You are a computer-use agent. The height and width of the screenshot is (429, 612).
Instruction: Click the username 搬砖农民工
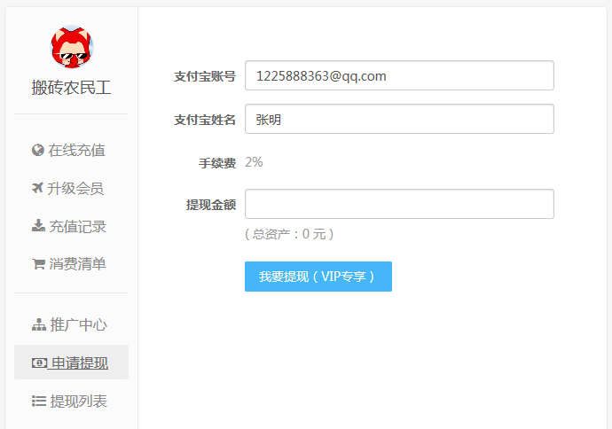[x=71, y=88]
